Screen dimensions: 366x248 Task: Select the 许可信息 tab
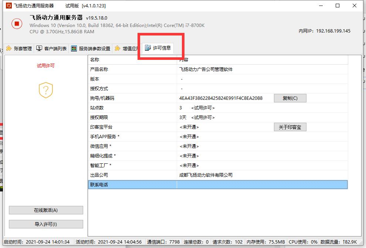coord(158,48)
